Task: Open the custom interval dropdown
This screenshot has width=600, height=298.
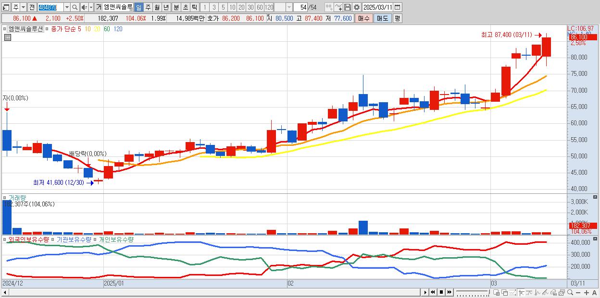Action: click(x=289, y=7)
